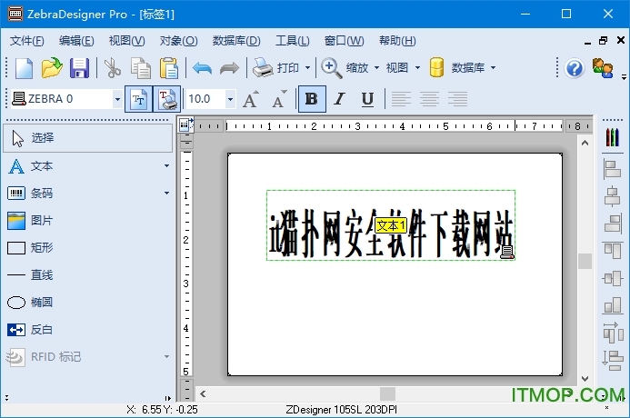This screenshot has width=630, height=418.
Task: Click the printer icon to print
Action: pyautogui.click(x=263, y=67)
